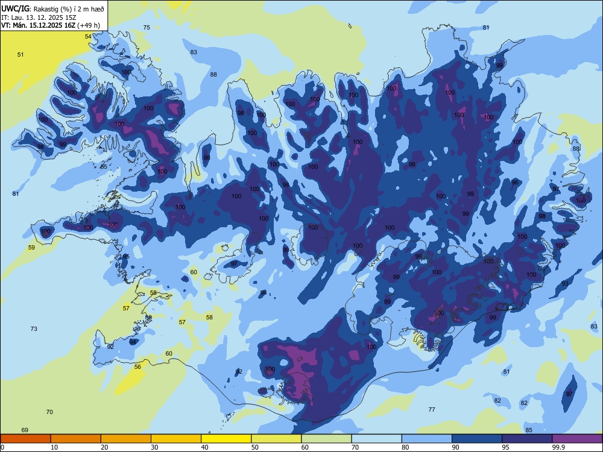603x452 pixels.
Task: Click the map humidity value '73'
Action: 34,328
